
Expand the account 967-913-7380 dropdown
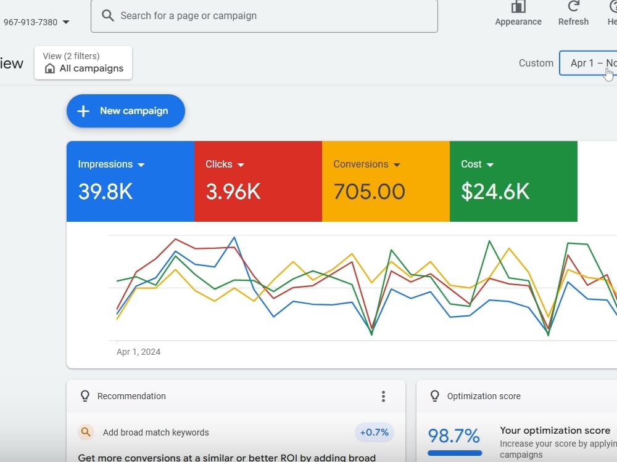tap(66, 22)
